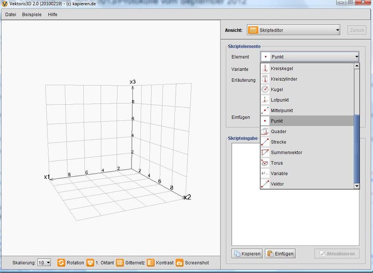Collapse the Element Punkt combo box
Viewport: 373px width, 273px height.
(x=356, y=57)
